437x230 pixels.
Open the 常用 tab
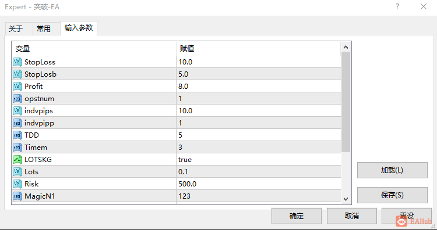coord(44,28)
